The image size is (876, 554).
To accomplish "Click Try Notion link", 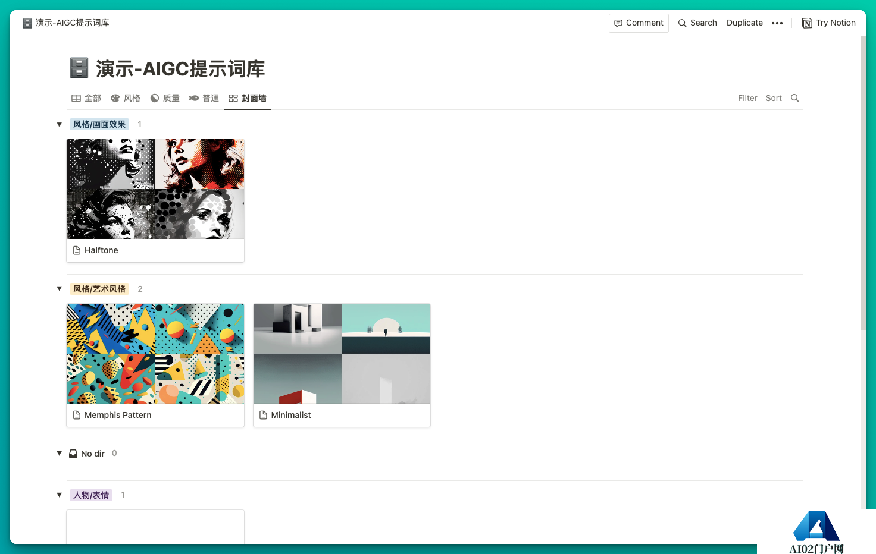I will point(829,23).
